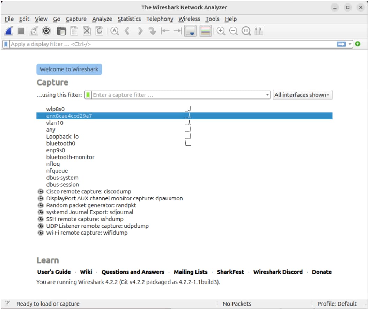Click the Wireshark Discord link
Screen dimensions: 369x309
pyautogui.click(x=278, y=272)
